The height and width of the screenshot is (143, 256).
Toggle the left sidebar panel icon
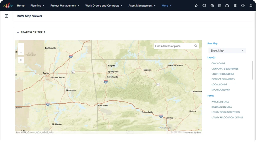tap(6, 16)
